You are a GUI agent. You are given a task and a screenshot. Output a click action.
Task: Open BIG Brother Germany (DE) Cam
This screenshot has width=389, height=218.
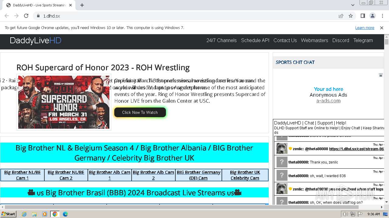click(x=198, y=175)
